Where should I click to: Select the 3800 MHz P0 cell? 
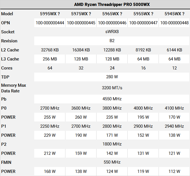point(112,108)
